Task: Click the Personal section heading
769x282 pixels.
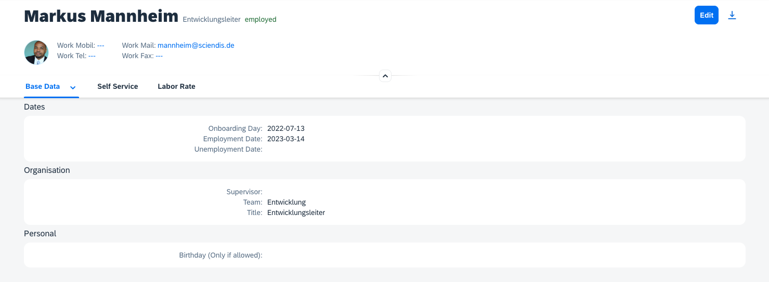Action: tap(40, 233)
